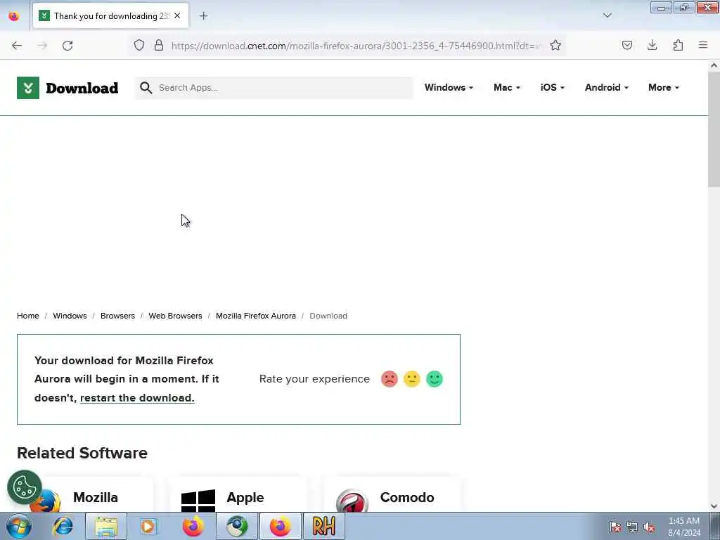Open cookie preferences badge

(x=25, y=487)
